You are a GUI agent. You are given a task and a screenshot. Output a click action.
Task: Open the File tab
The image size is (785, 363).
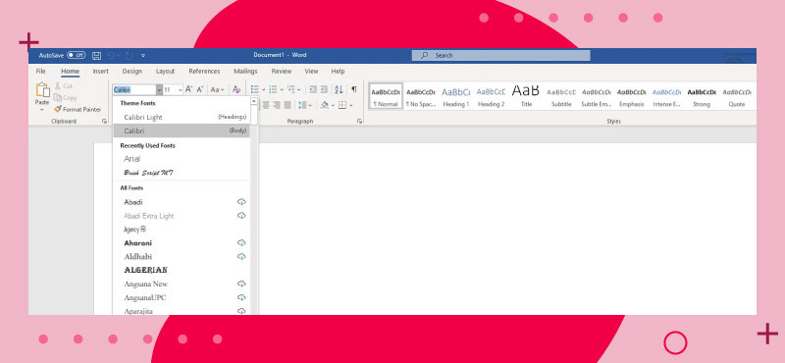click(40, 71)
